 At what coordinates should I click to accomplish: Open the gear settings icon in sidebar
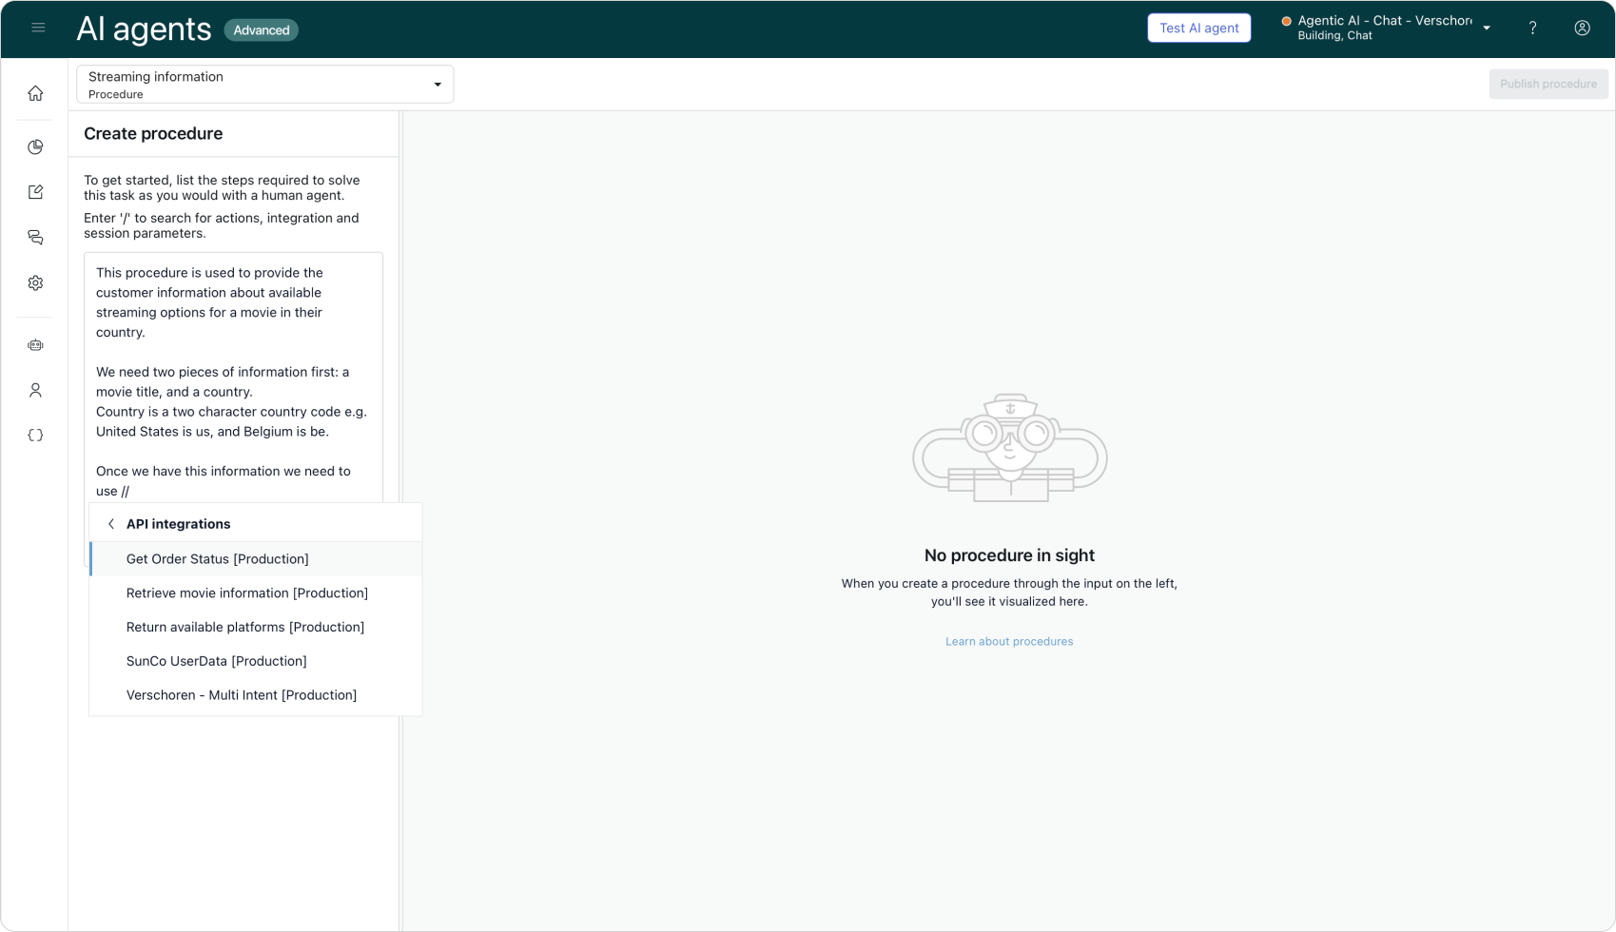(35, 283)
